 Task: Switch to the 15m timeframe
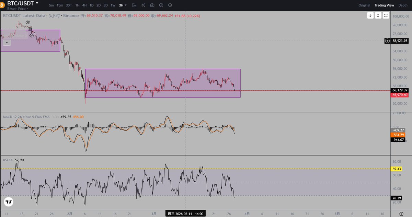pos(60,5)
